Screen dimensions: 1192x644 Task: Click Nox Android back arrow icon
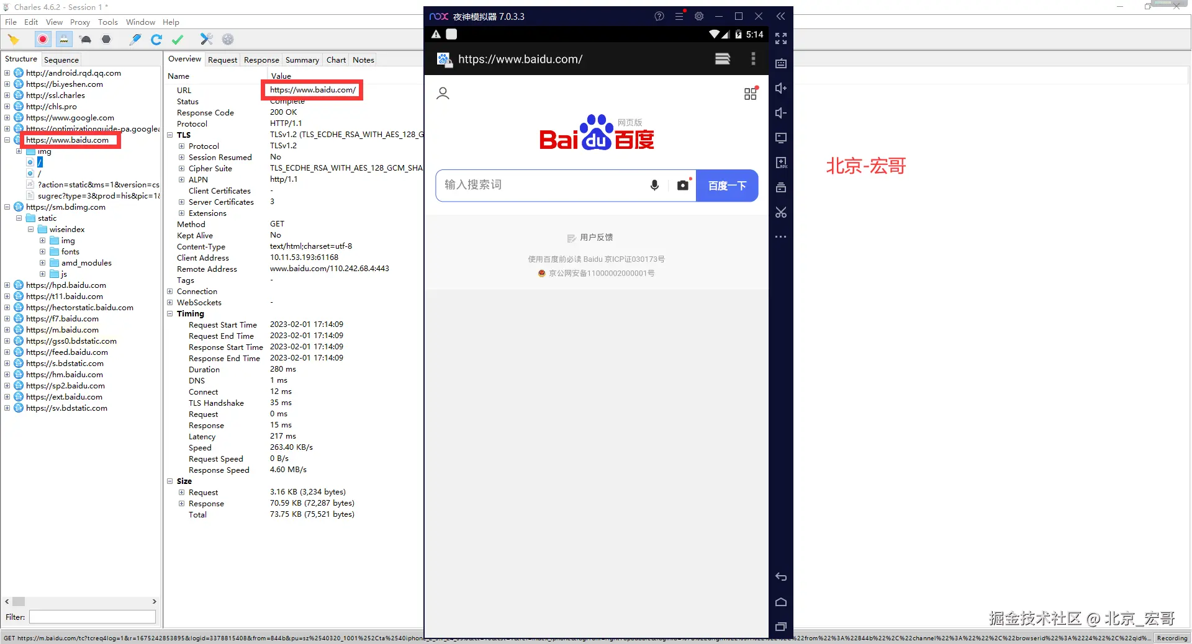pyautogui.click(x=781, y=577)
